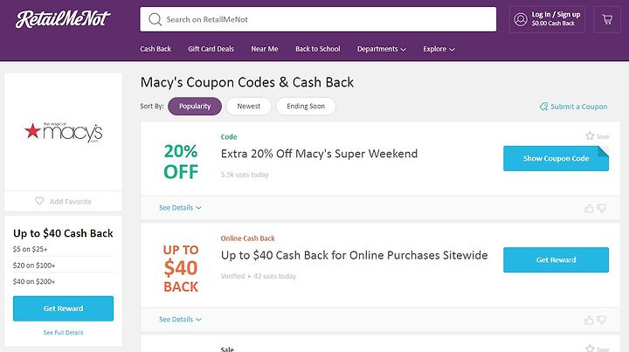Sort coupons by Newest
The height and width of the screenshot is (352, 629).
(249, 107)
